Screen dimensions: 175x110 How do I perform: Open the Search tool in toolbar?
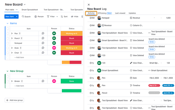coord(26,17)
